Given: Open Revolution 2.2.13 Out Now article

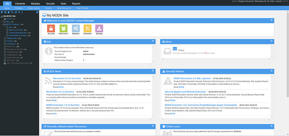Looking at the screenshot, I should [x=60, y=91].
